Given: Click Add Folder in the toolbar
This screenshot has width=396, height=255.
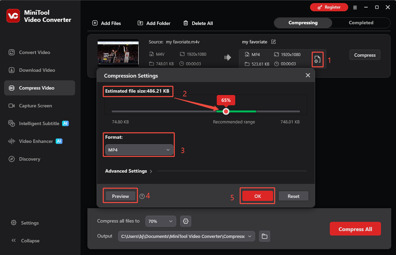Looking at the screenshot, I should point(154,23).
